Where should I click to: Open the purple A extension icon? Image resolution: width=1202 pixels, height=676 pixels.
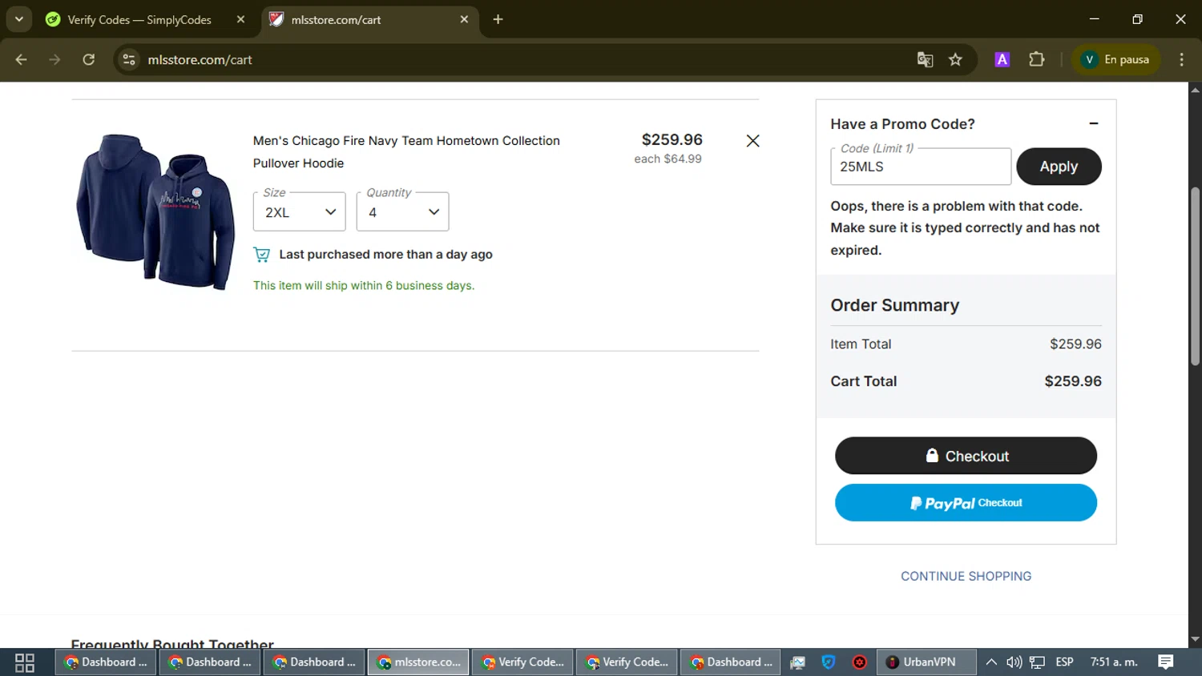(1002, 59)
